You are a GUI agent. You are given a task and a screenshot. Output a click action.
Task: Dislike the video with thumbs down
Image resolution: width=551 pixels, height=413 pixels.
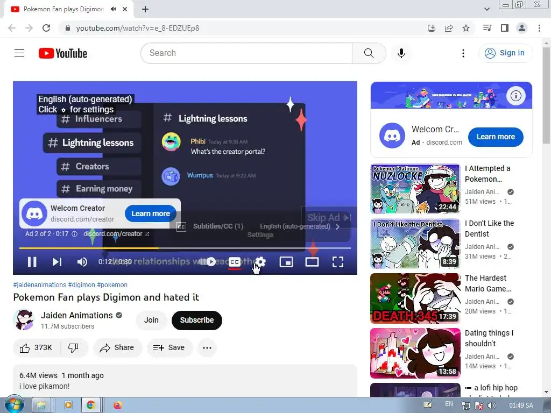[x=73, y=348]
